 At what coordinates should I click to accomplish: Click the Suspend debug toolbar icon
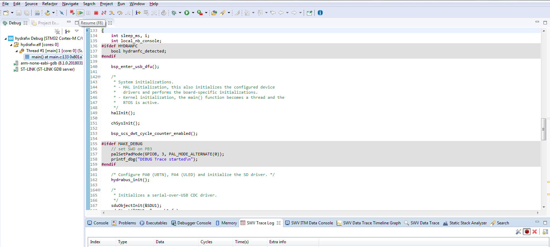(88, 13)
